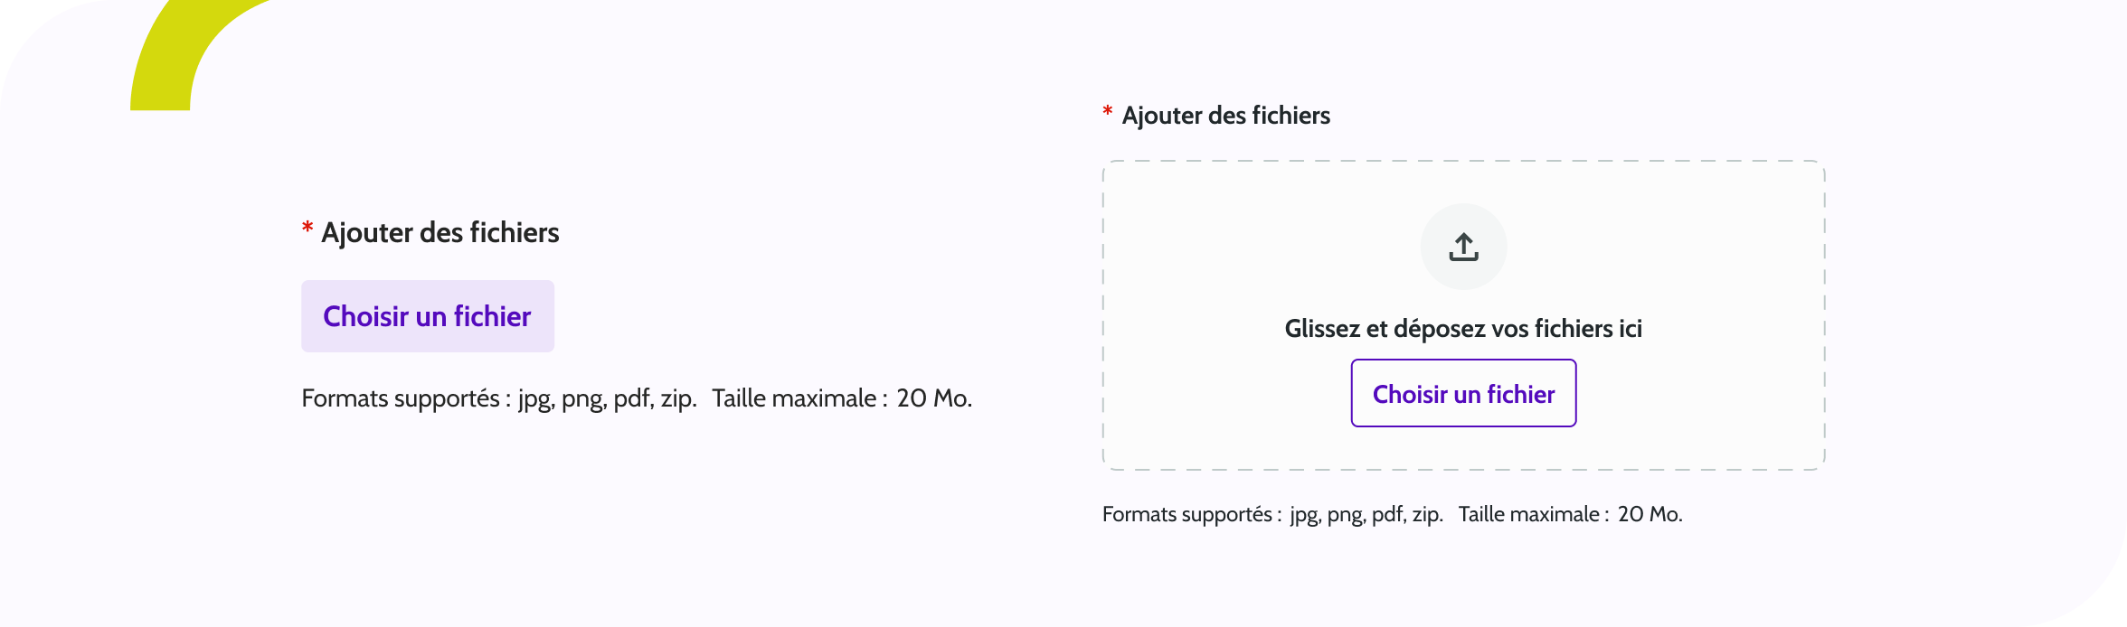Click the "Ajouter des fichiers" label above the filled button
2127x627 pixels.
click(x=440, y=233)
